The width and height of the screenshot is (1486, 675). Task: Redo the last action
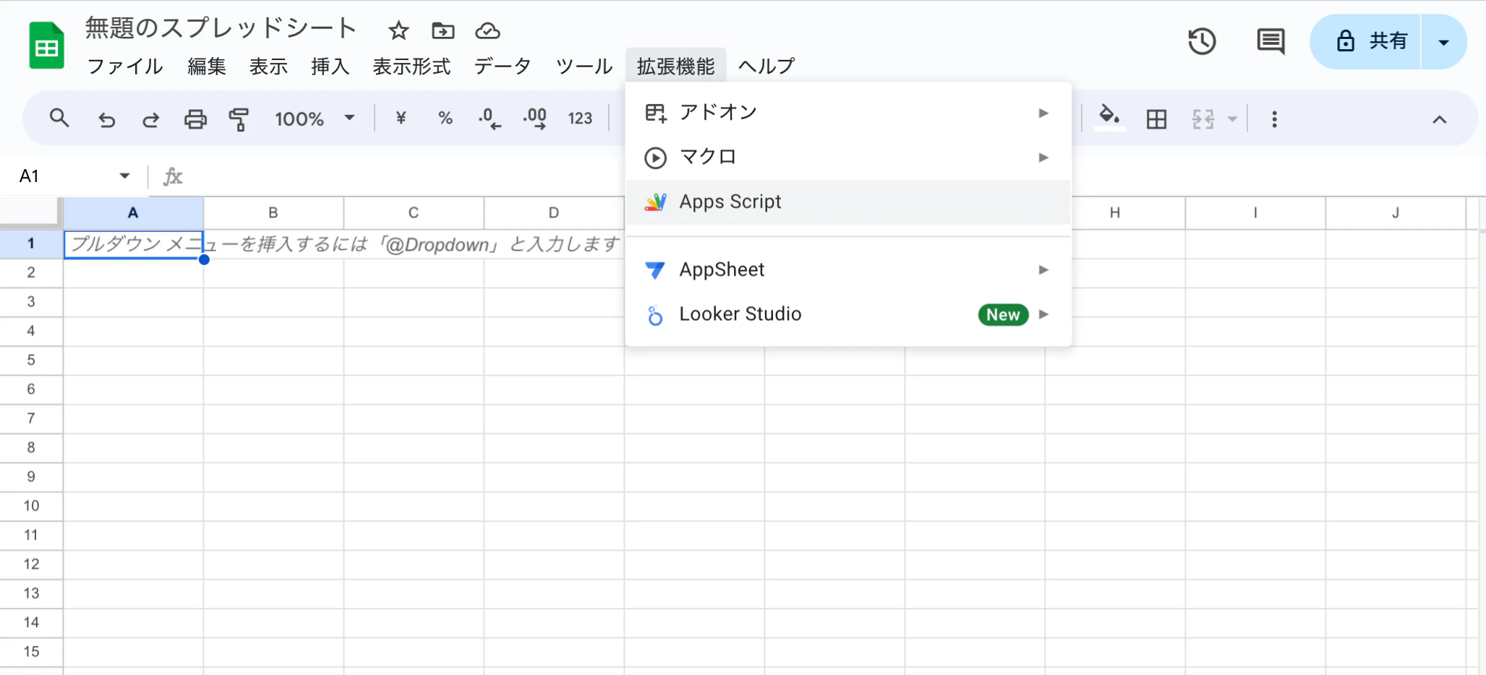pyautogui.click(x=150, y=119)
